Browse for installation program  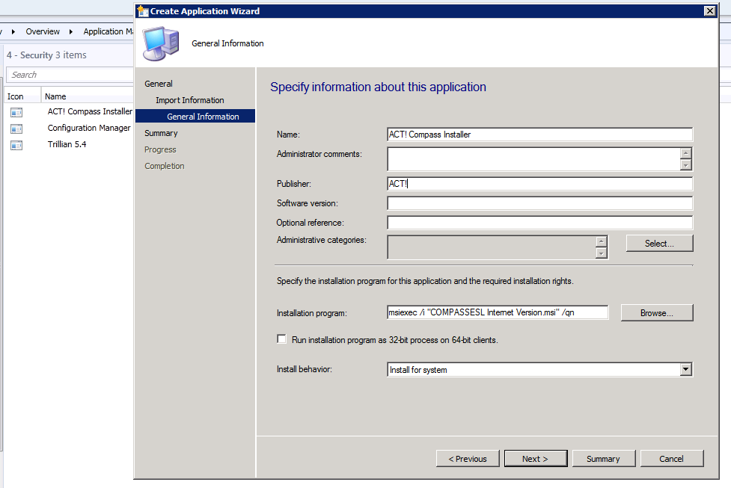[657, 313]
